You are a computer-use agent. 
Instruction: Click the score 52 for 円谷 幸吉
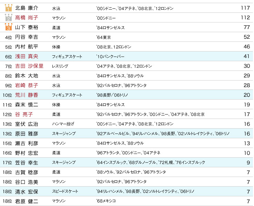pos(247,37)
